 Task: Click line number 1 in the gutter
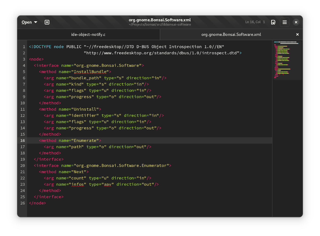(x=24, y=47)
